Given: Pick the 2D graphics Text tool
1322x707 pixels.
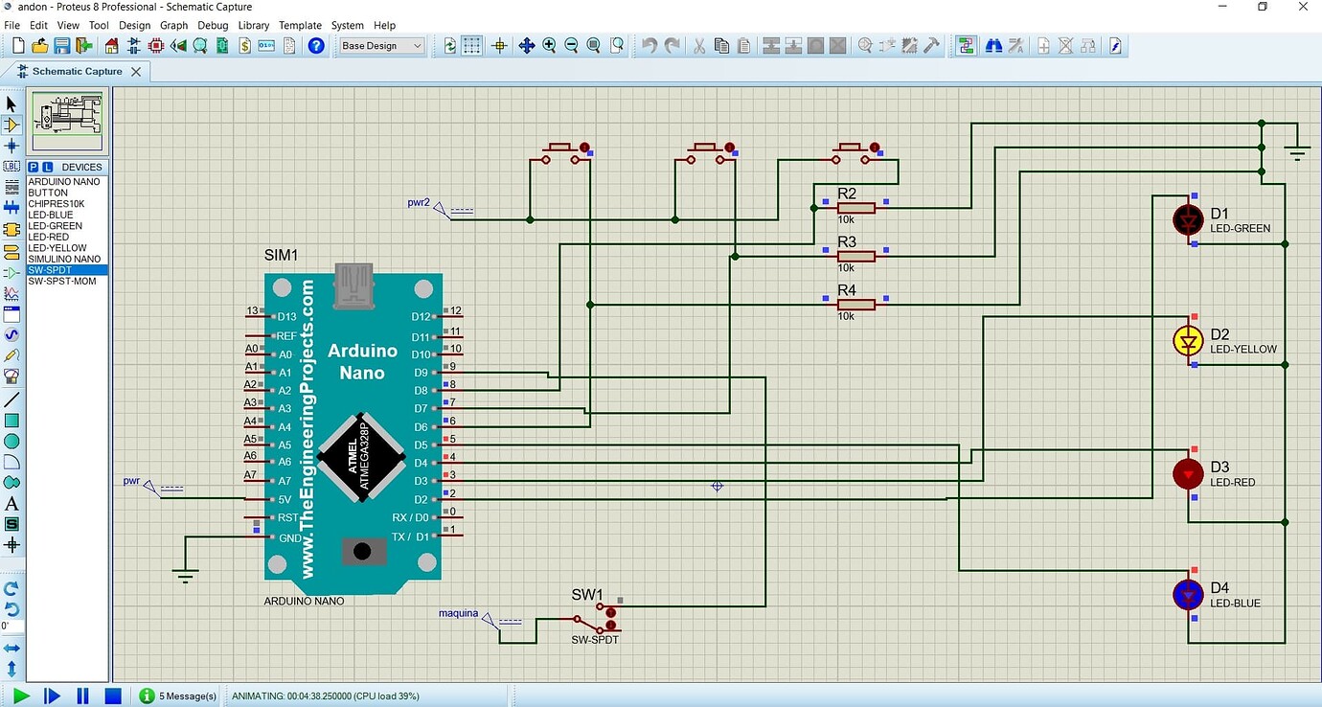Looking at the screenshot, I should click(11, 503).
